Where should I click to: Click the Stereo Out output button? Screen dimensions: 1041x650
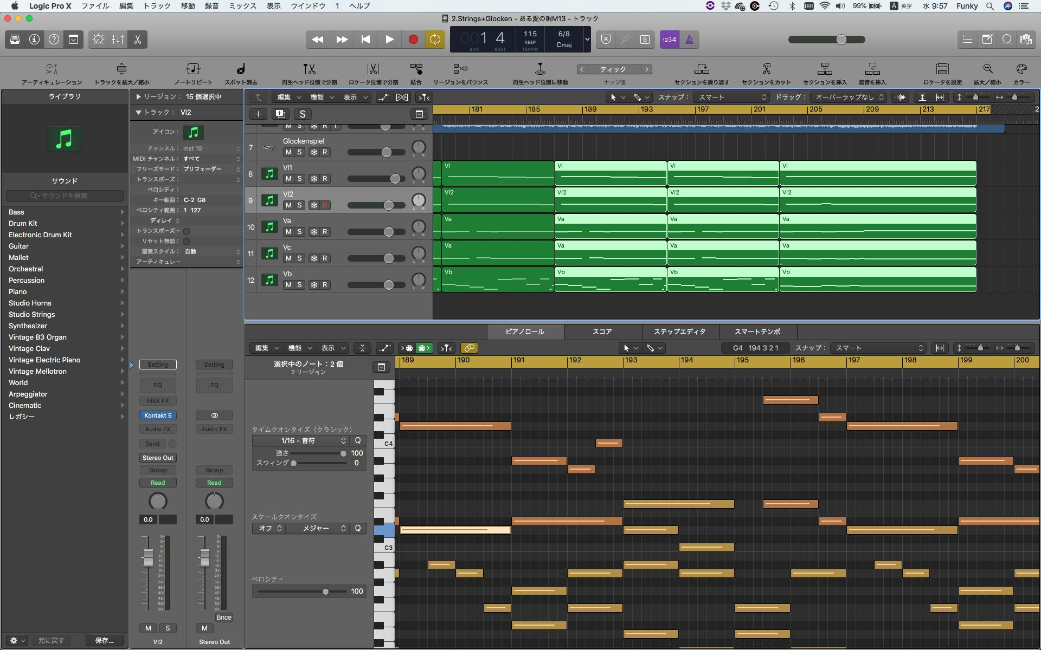pyautogui.click(x=158, y=458)
